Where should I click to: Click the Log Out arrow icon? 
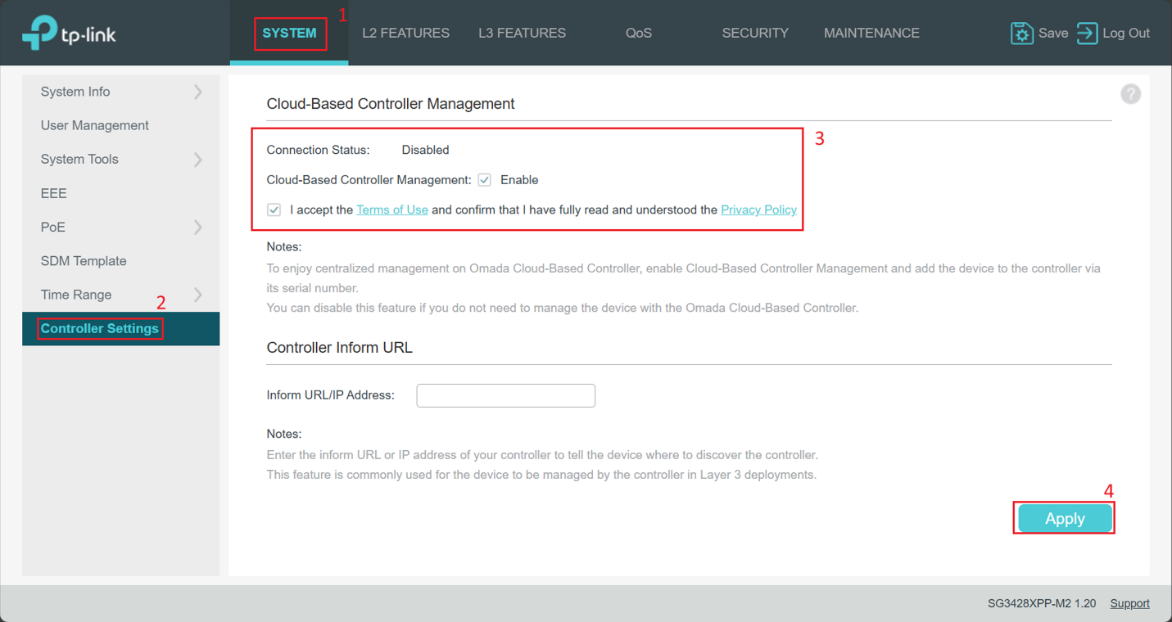pos(1087,34)
